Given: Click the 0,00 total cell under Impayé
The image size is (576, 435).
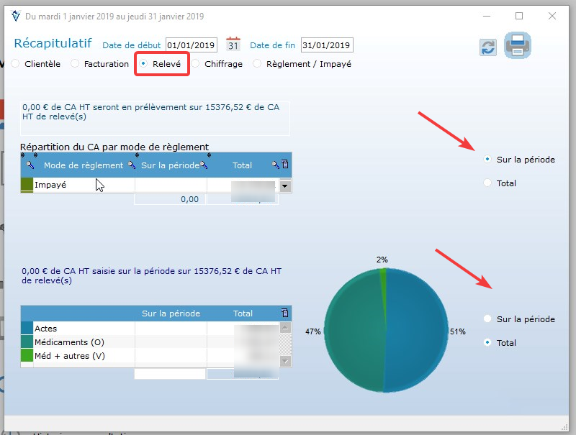Looking at the screenshot, I should click(170, 199).
